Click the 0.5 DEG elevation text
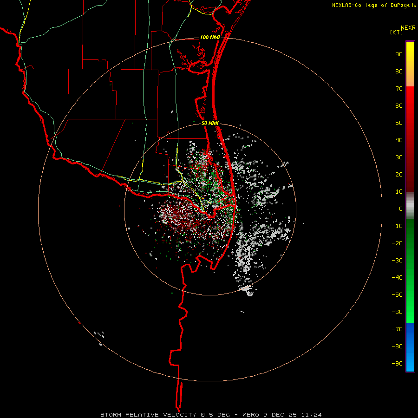 click(x=215, y=415)
